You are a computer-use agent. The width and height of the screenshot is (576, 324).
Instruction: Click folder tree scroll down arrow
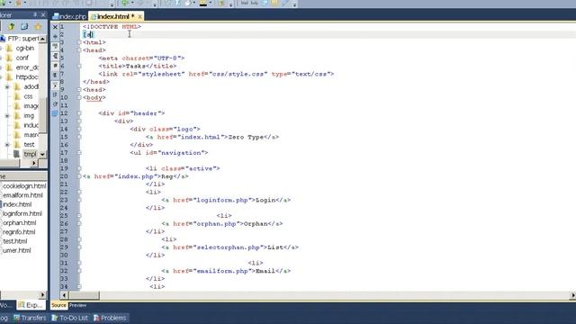[43, 154]
